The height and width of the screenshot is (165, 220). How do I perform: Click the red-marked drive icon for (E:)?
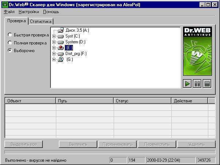pos(61,48)
